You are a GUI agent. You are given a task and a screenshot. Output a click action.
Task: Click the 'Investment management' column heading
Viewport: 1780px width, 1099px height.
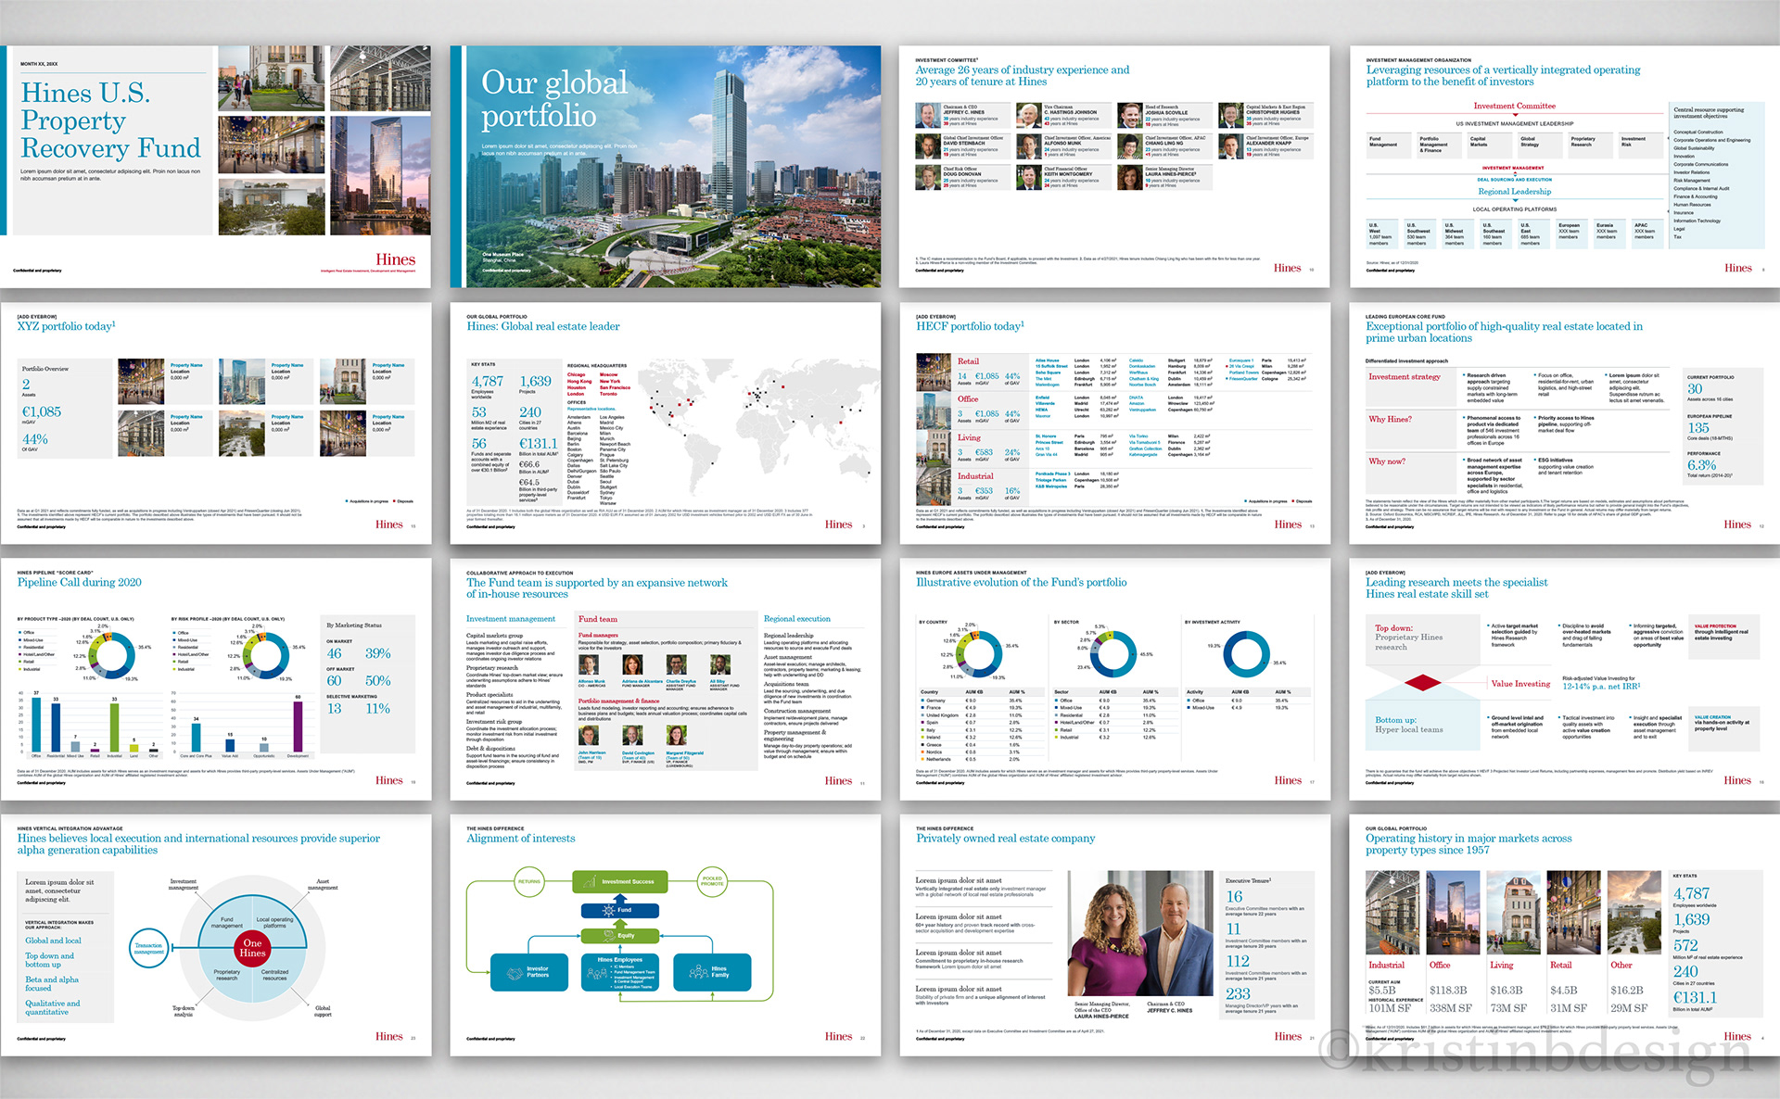click(x=510, y=618)
